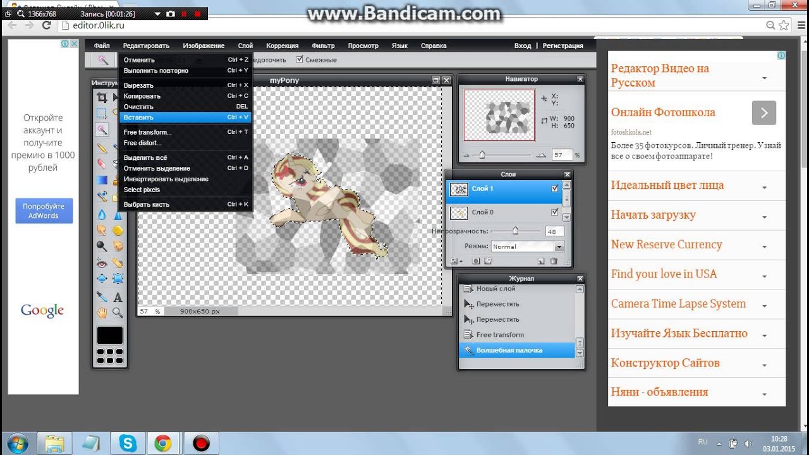Click the new layer icon
Image resolution: width=809 pixels, height=455 pixels.
click(x=541, y=261)
